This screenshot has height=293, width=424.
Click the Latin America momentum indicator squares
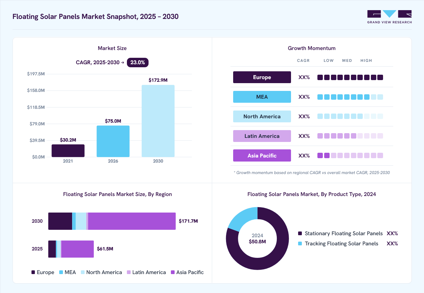[350, 136]
